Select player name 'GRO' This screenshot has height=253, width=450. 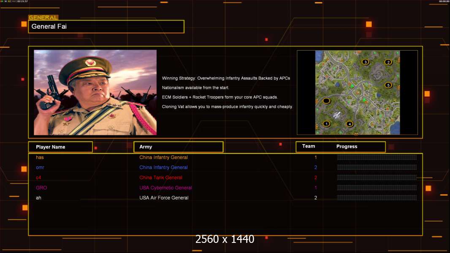coord(41,188)
